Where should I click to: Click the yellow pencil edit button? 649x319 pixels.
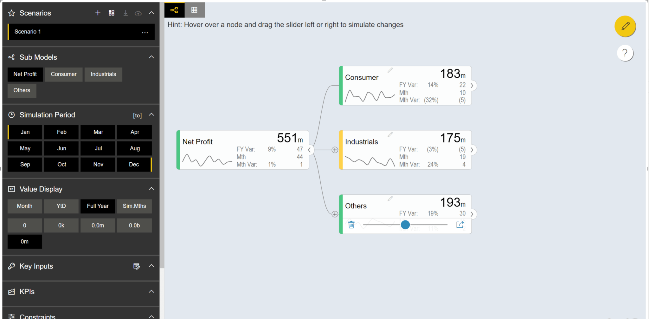point(625,26)
